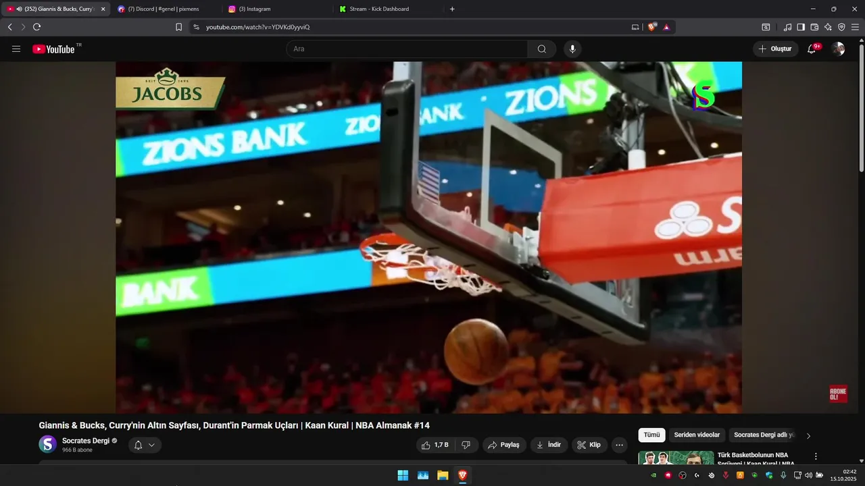This screenshot has width=865, height=486.
Task: Click the Paylaş share button
Action: pos(503,445)
